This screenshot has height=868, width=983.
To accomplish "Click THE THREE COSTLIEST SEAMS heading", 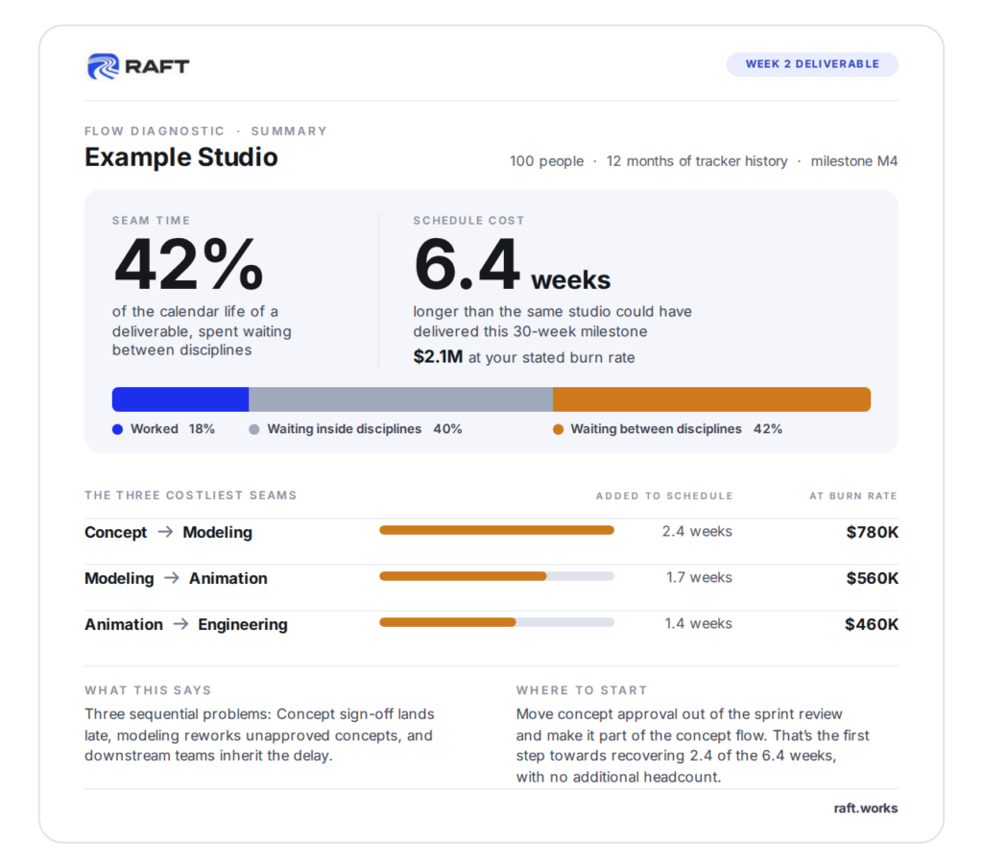I will [x=191, y=495].
